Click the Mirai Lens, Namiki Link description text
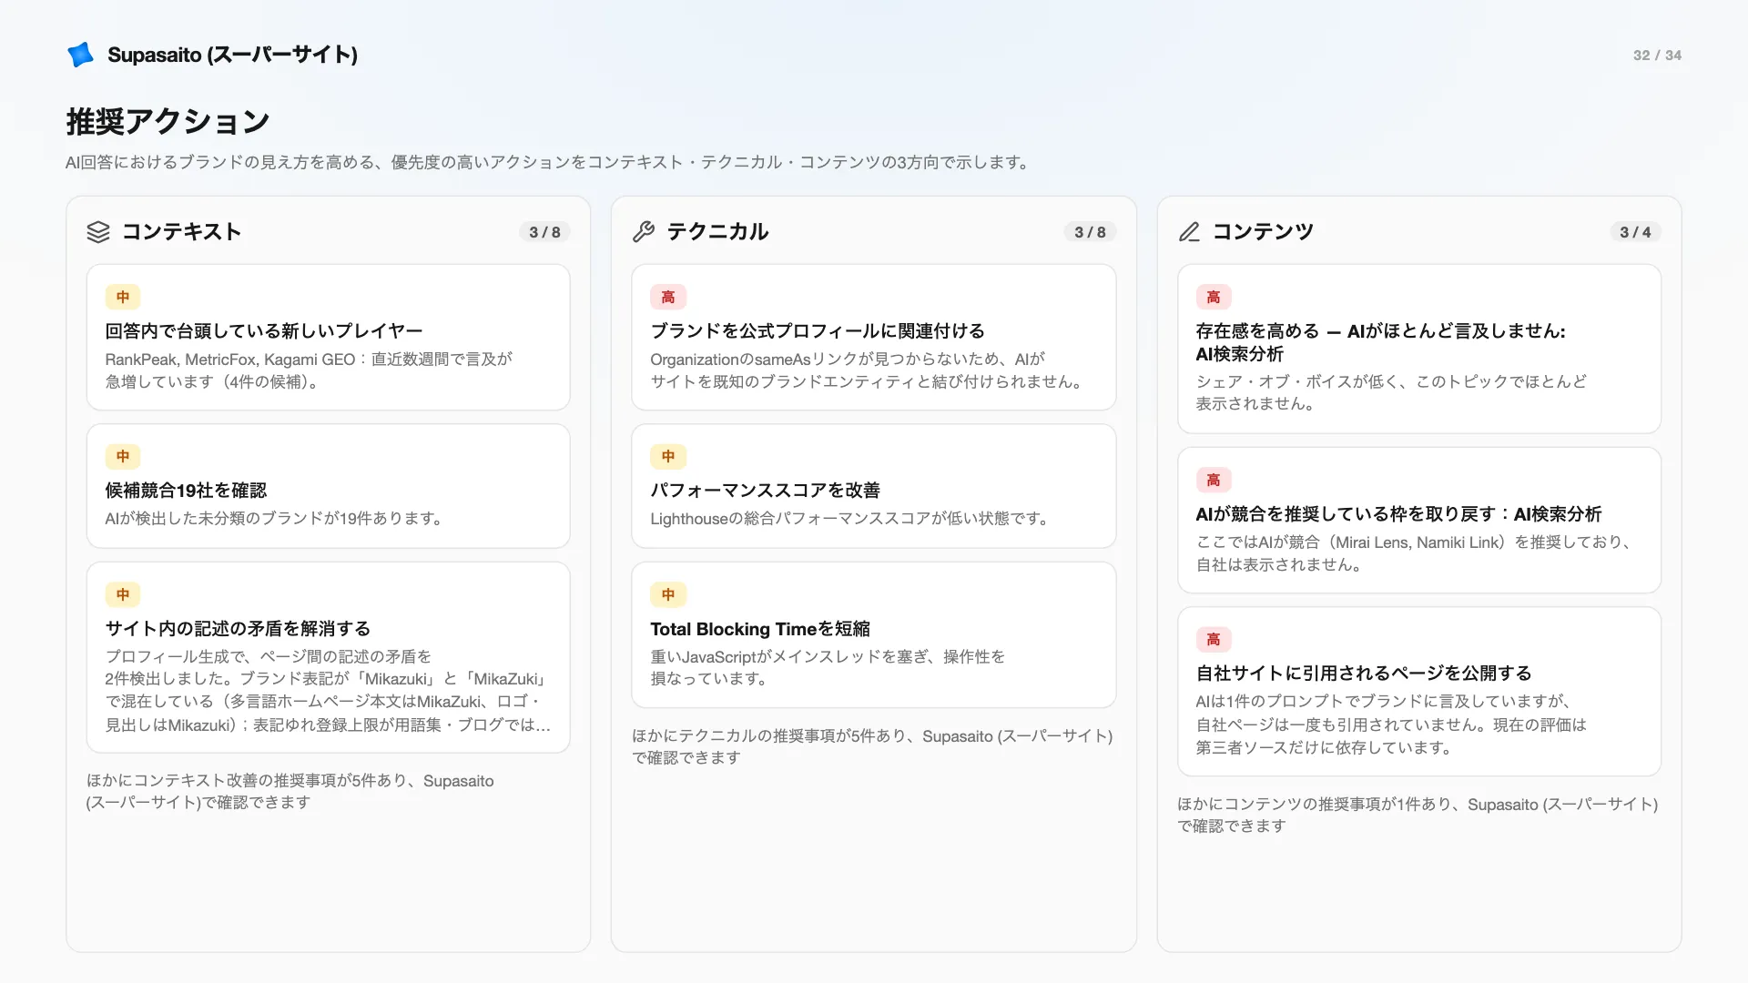The width and height of the screenshot is (1748, 983). tap(1416, 552)
